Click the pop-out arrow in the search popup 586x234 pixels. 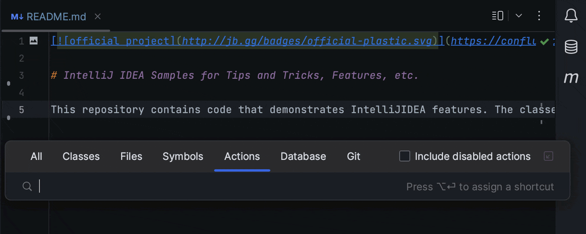(548, 156)
